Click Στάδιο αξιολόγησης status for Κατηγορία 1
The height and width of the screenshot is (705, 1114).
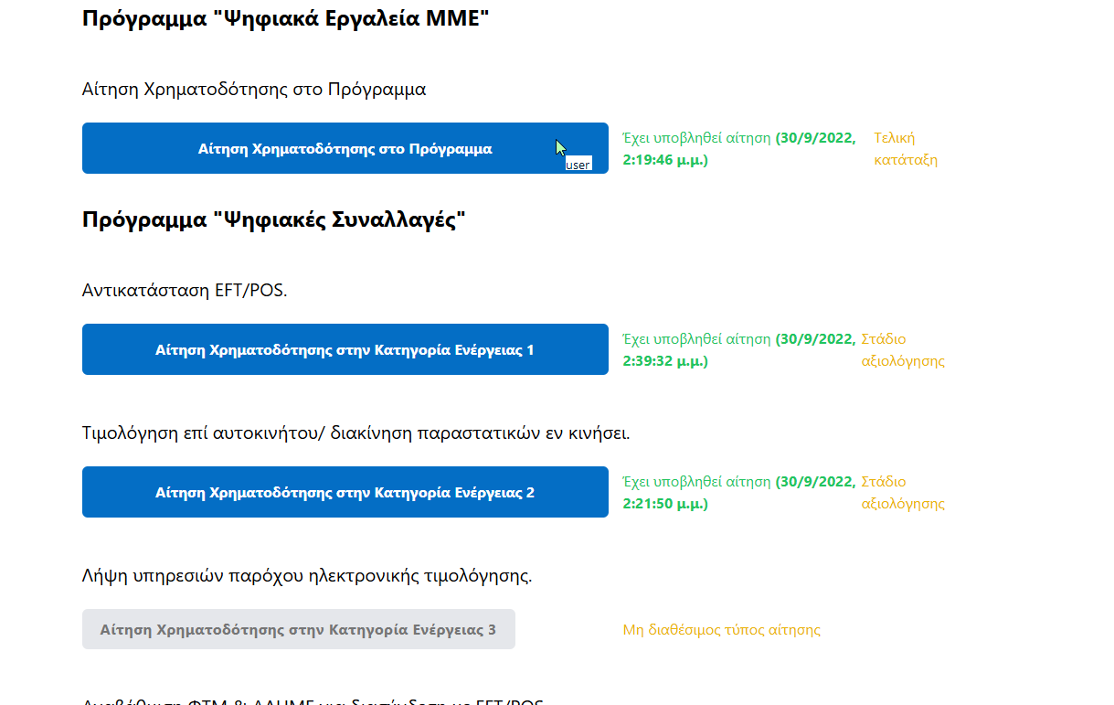(903, 350)
